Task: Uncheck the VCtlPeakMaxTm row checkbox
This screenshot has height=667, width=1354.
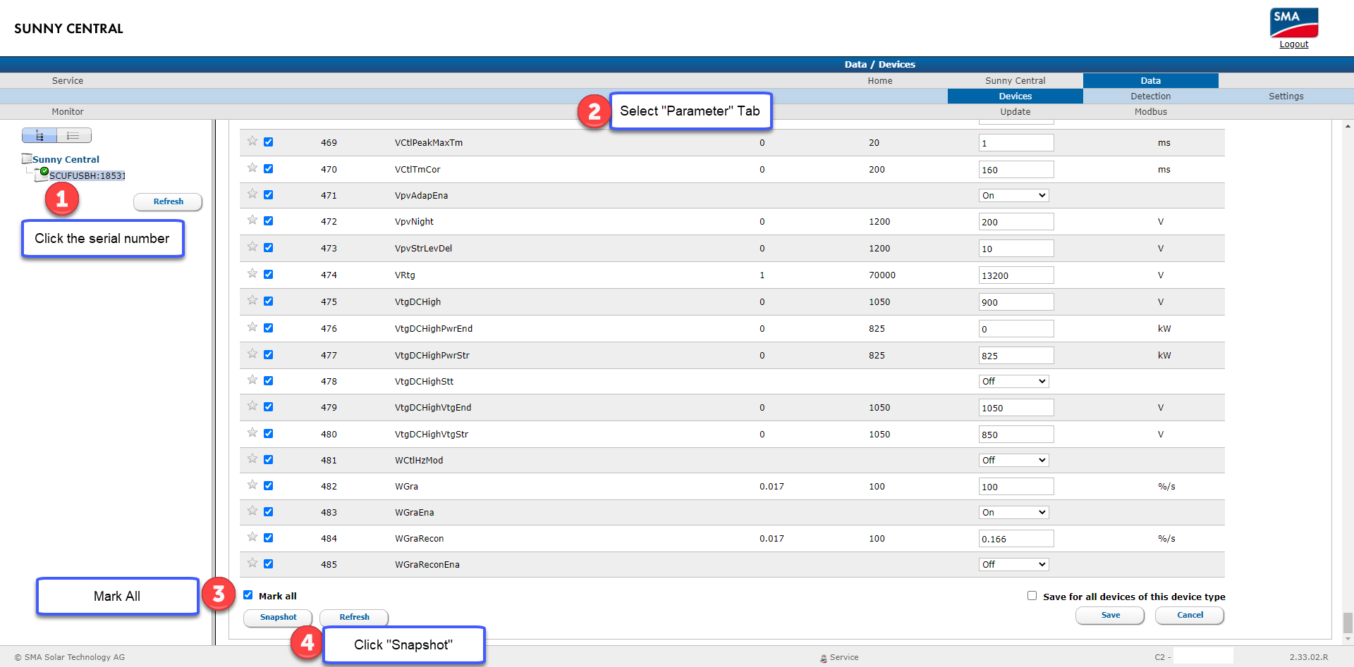Action: point(269,142)
